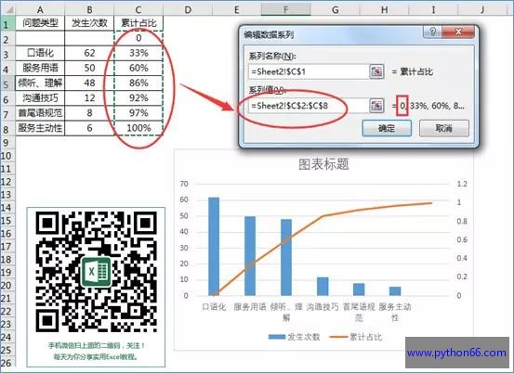
Task: Click cell 口语化
Action: click(40, 53)
